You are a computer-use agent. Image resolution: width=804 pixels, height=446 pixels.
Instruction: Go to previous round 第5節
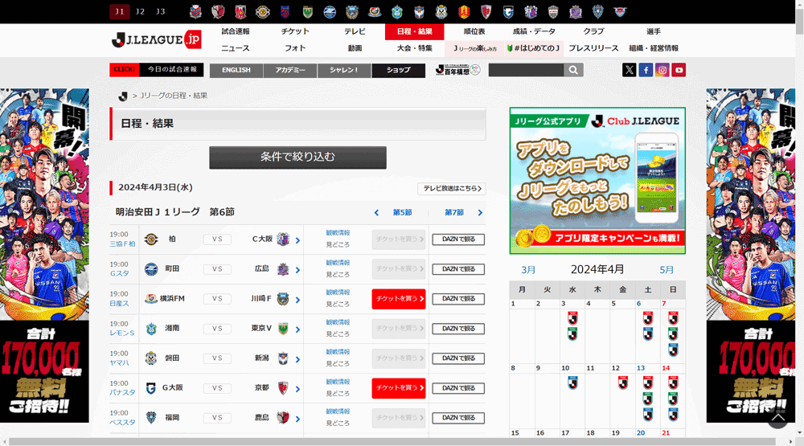(393, 213)
